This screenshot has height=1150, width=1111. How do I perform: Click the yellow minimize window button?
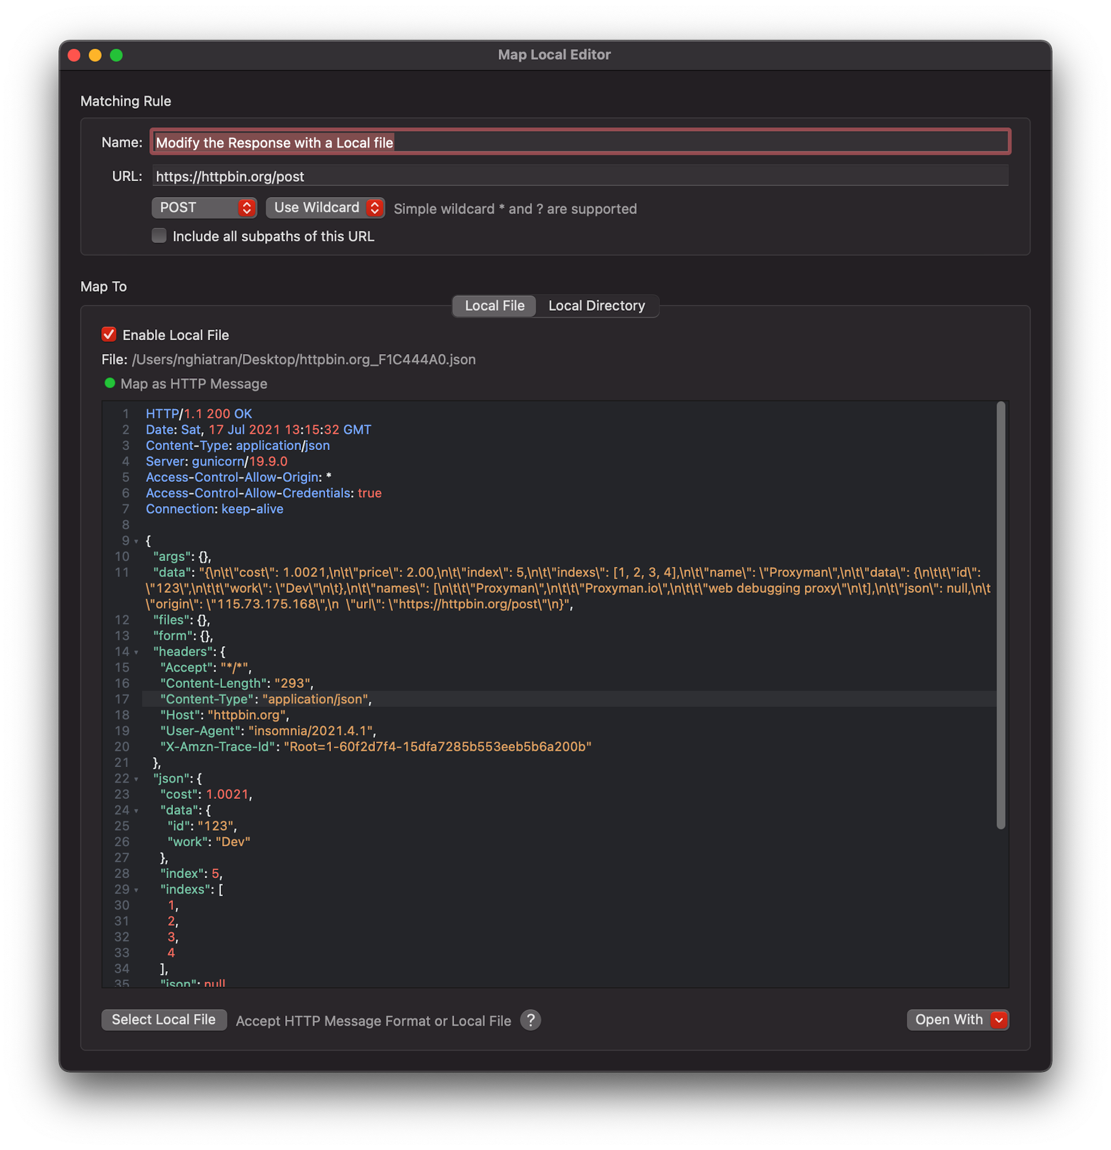tap(95, 55)
